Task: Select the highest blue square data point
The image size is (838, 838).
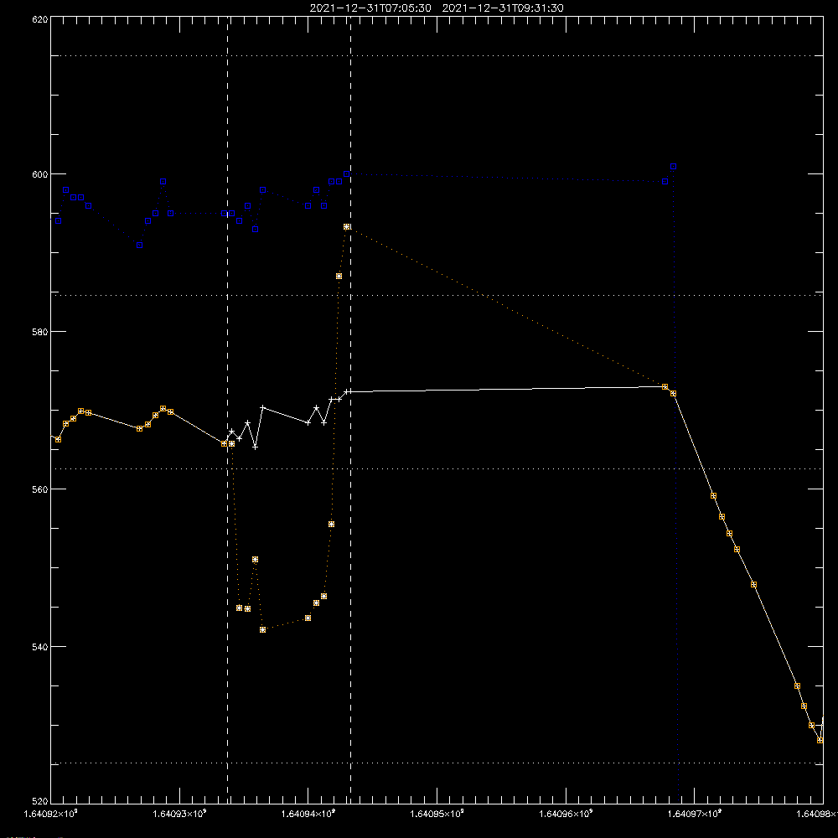Action: point(674,167)
